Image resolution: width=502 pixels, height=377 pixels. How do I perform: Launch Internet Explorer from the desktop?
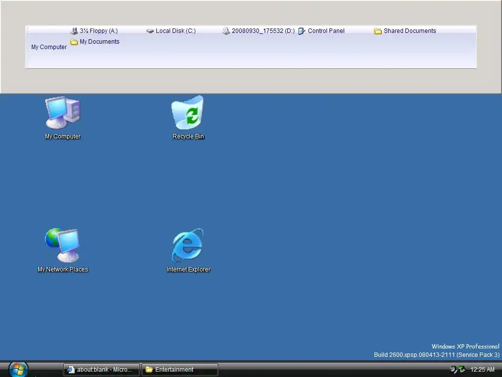click(188, 250)
